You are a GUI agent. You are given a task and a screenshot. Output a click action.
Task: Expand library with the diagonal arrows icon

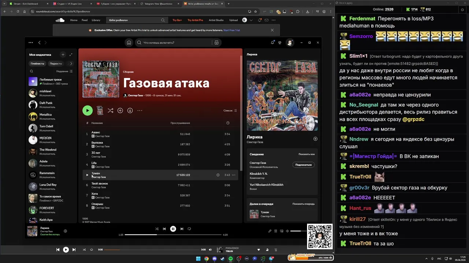pos(71,54)
